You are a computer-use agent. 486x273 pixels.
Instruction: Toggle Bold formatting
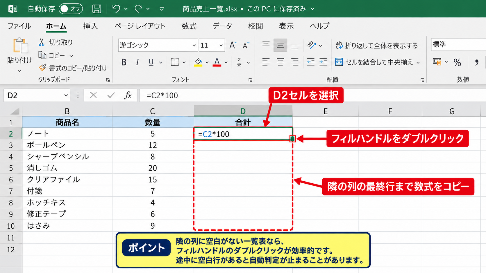[124, 62]
